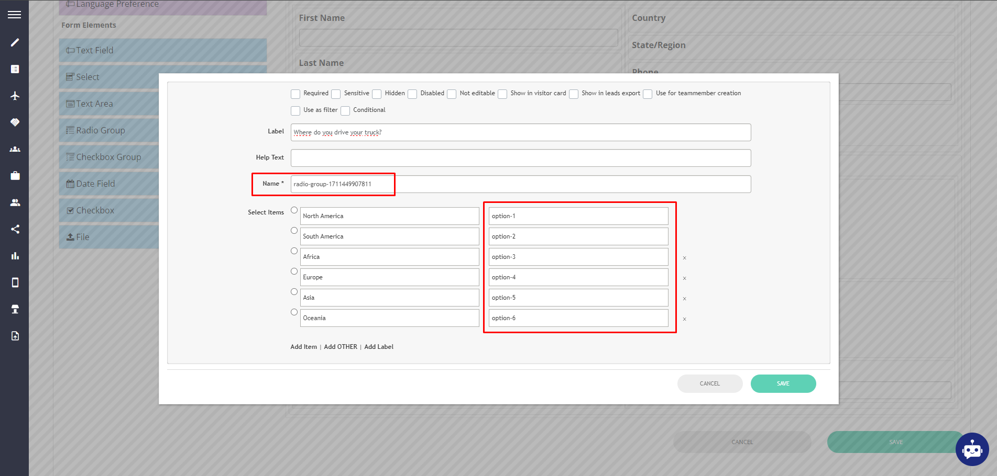997x476 pixels.
Task: Click the mobile device icon in sidebar
Action: (x=15, y=282)
